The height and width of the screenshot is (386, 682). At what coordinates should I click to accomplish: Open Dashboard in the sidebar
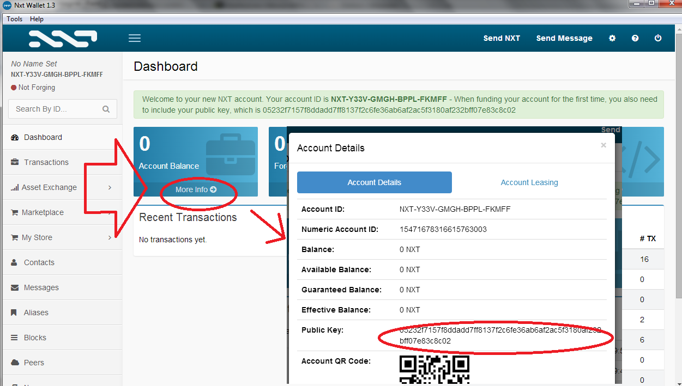(62, 137)
